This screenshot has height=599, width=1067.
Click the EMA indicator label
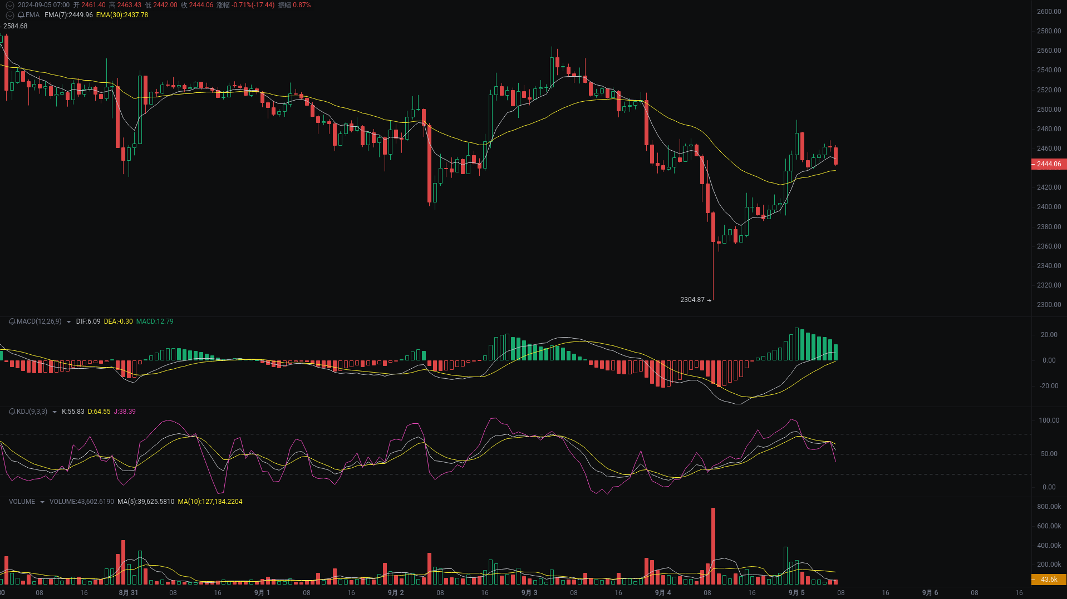pos(32,15)
